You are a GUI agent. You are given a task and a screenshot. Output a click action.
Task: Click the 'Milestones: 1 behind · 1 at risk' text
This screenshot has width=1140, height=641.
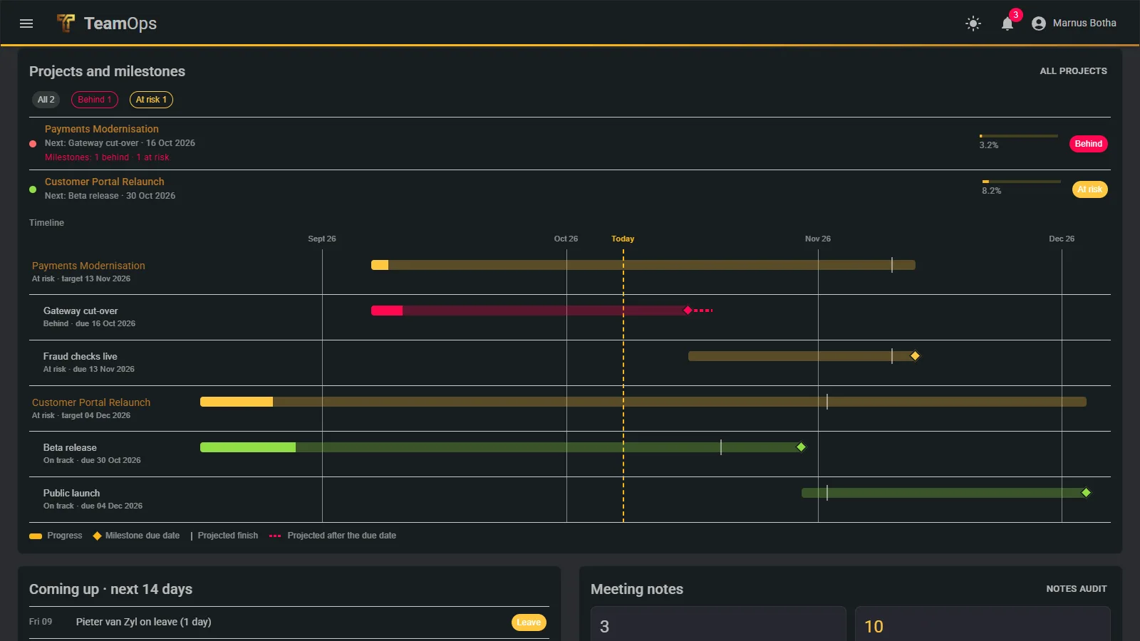coord(107,157)
